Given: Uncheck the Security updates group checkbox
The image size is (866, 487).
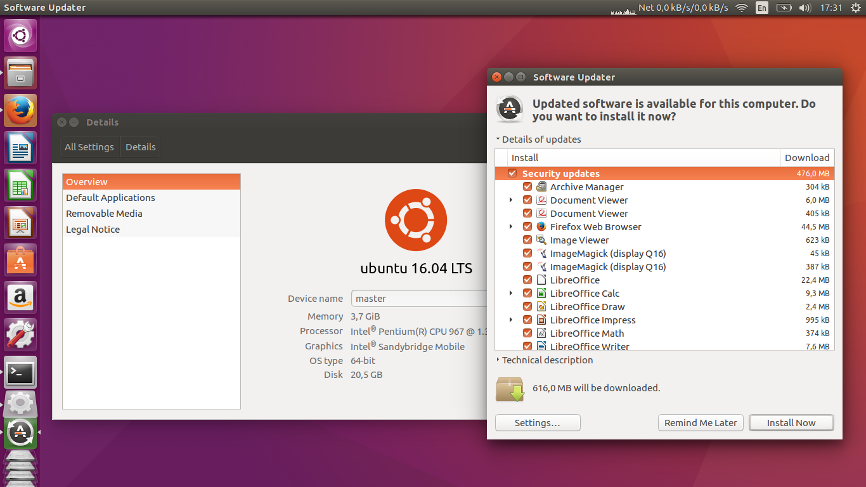Looking at the screenshot, I should (512, 173).
